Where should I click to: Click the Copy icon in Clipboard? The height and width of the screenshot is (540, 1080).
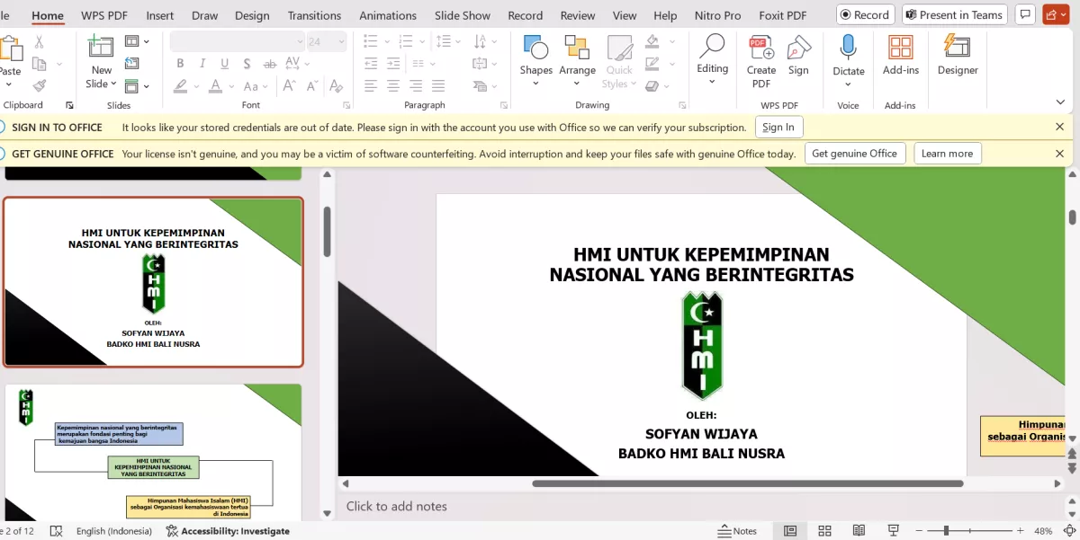pos(39,64)
